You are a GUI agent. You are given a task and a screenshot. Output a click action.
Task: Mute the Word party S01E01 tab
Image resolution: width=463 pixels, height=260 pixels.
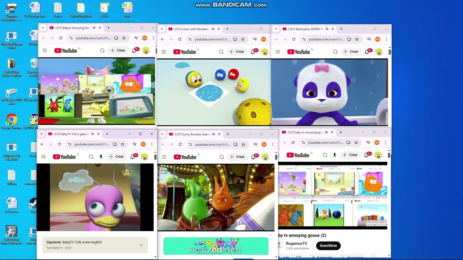point(327,29)
